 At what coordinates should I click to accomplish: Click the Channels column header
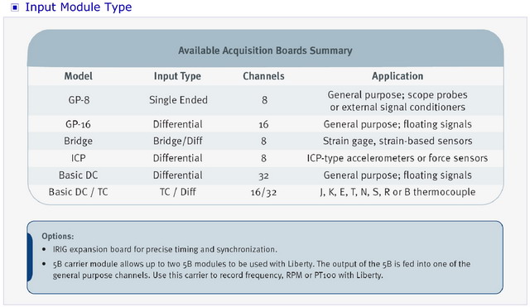(x=263, y=76)
